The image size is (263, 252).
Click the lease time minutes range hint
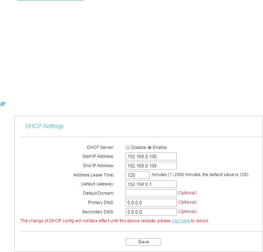(200, 175)
